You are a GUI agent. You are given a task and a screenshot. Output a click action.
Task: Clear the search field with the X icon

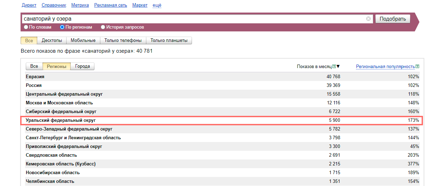tap(368, 19)
